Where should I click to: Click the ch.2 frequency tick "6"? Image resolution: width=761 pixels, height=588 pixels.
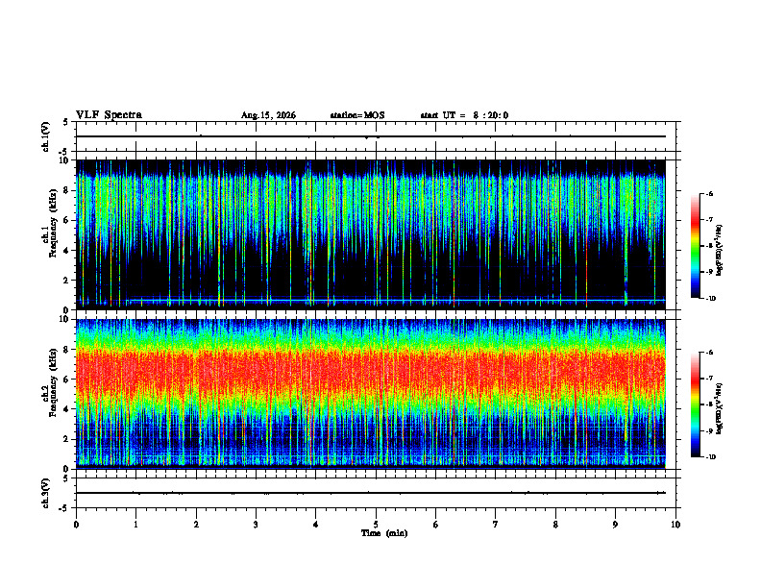pyautogui.click(x=67, y=380)
